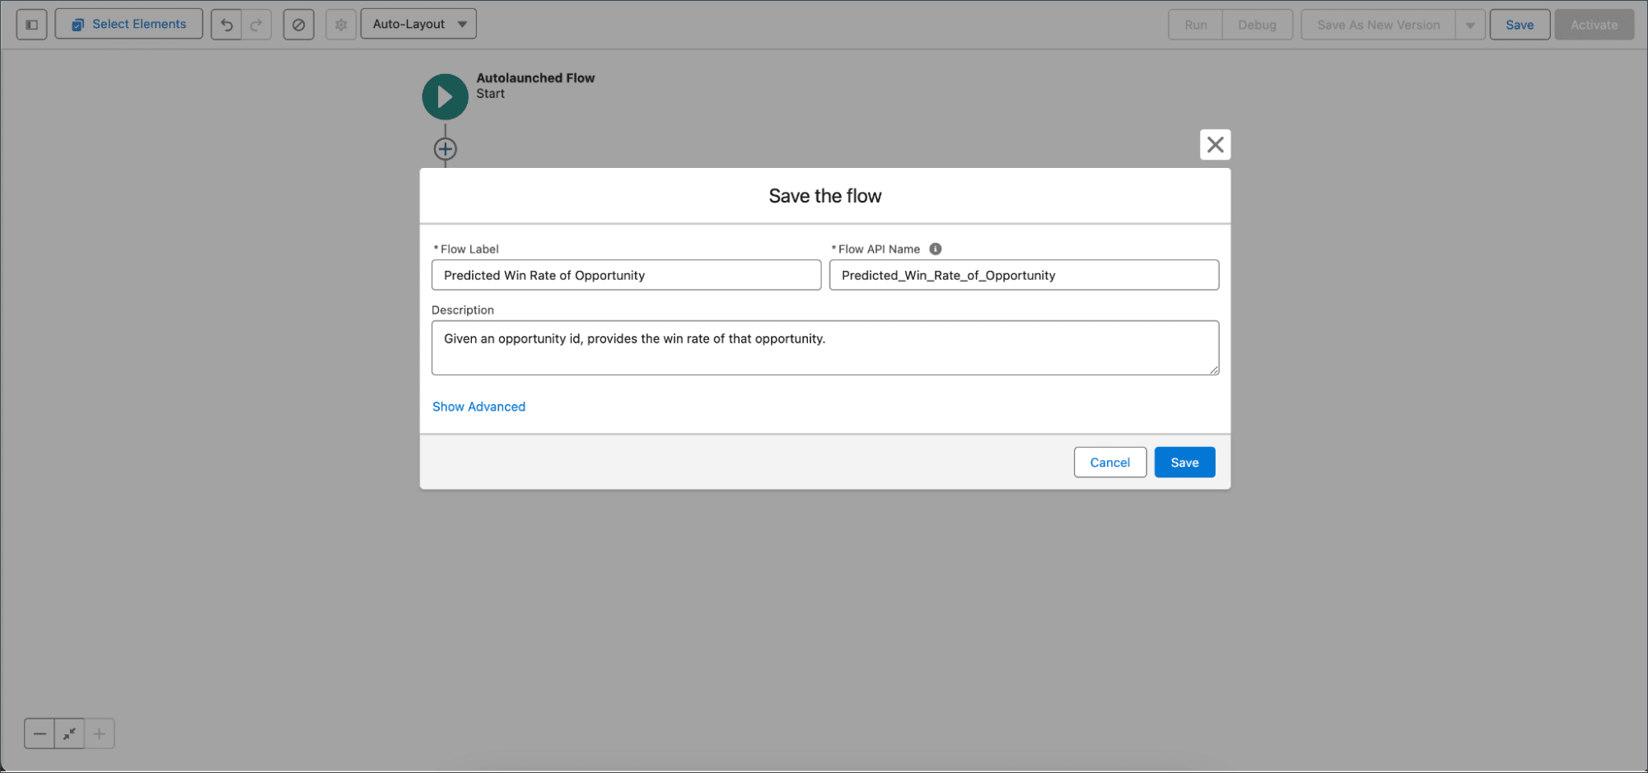
Task: Click the 'Save the flow' dialog title
Action: pyautogui.click(x=825, y=196)
